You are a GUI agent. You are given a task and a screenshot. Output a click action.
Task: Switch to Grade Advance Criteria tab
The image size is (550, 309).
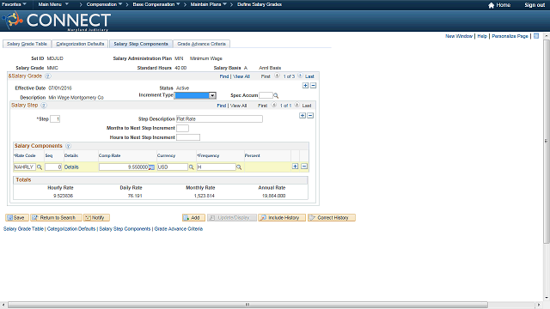click(201, 44)
